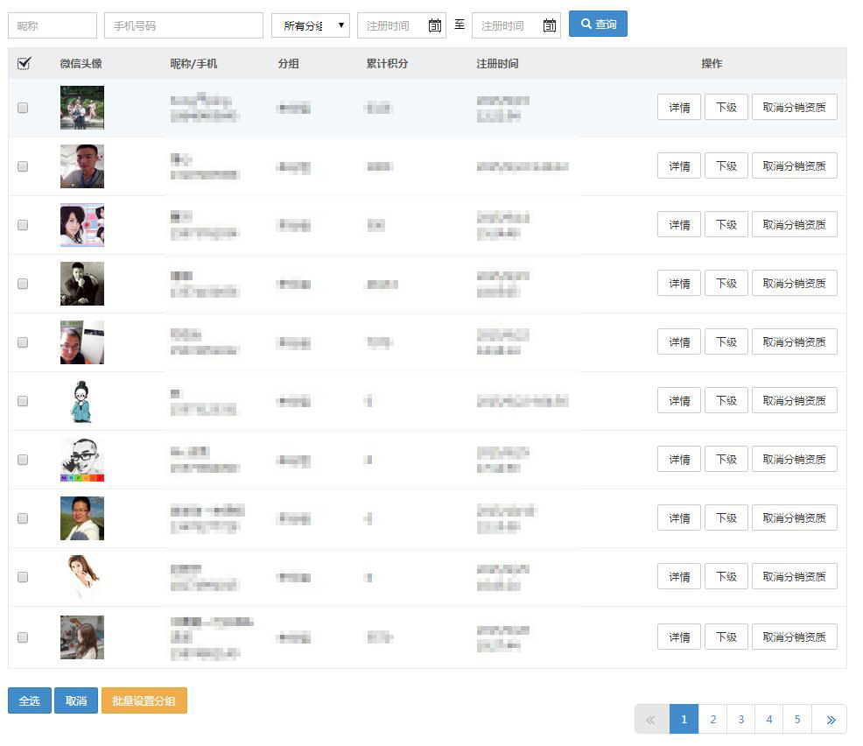
Task: Focus the 手机号码 phone number input
Action: click(x=183, y=25)
